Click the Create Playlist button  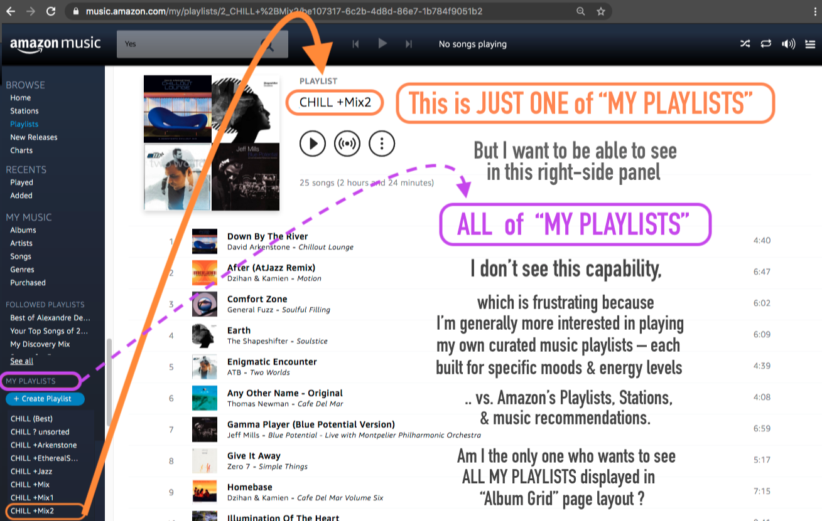[45, 399]
